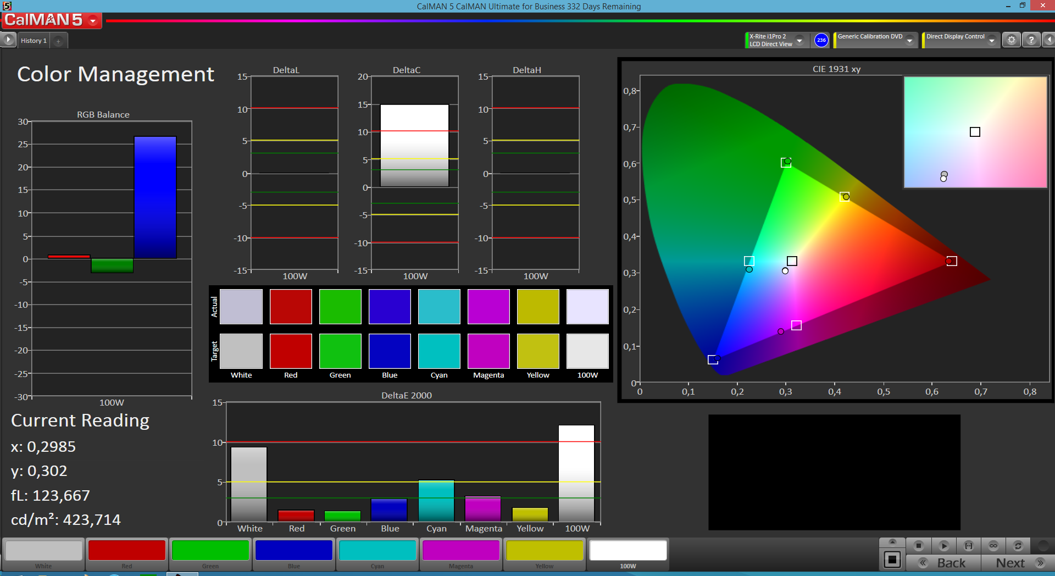Screen dimensions: 1055x576
Task: Click the red target square on CIE chart
Action: click(x=952, y=261)
